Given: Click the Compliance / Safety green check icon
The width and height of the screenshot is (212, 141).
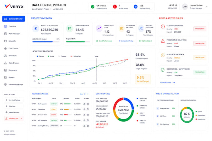Looking at the screenshot, I should pos(163,70).
